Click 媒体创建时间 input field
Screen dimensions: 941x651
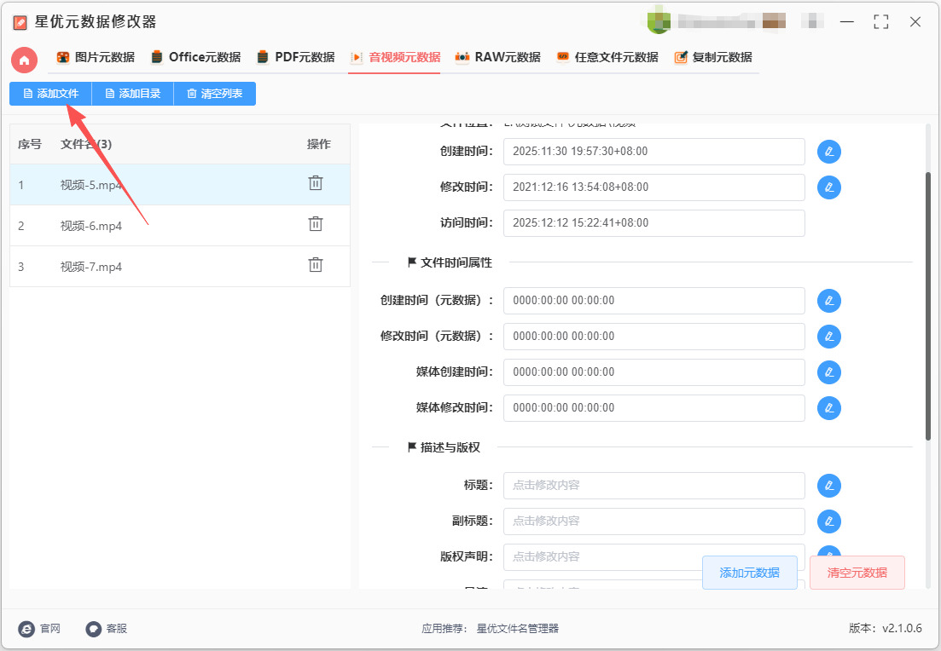[654, 372]
